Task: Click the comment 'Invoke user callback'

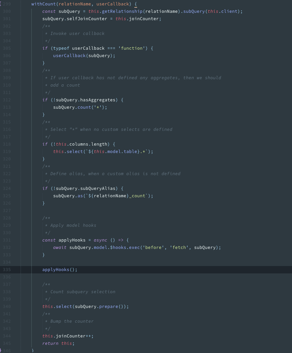Action: click(x=77, y=33)
